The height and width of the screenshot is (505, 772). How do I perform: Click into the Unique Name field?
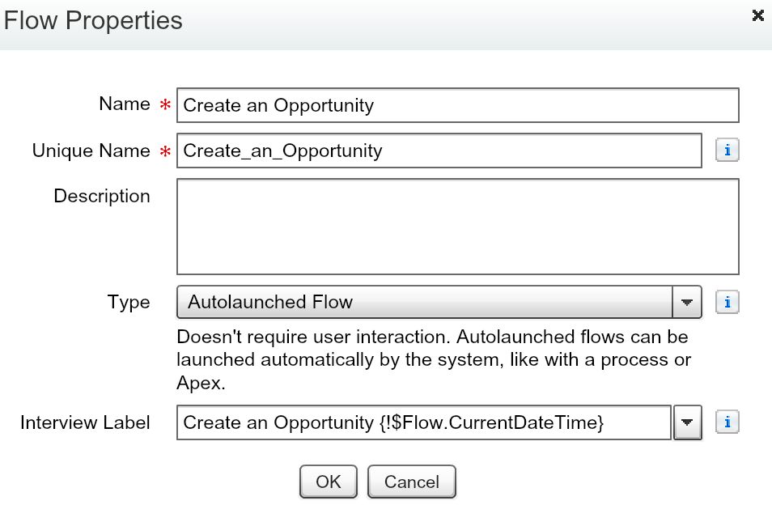[439, 151]
